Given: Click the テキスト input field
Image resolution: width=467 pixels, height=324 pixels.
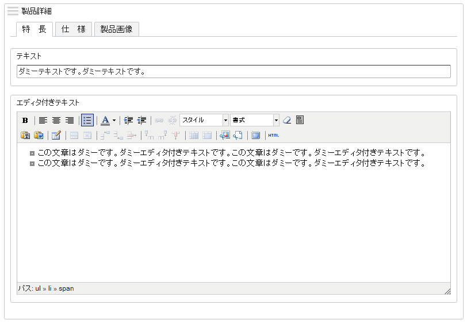Looking at the screenshot, I should click(x=234, y=72).
